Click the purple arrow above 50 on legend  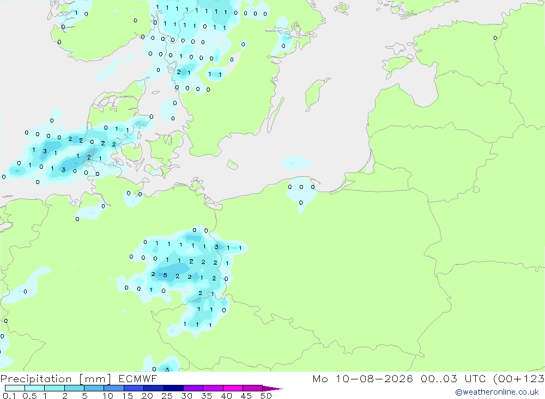click(x=272, y=388)
